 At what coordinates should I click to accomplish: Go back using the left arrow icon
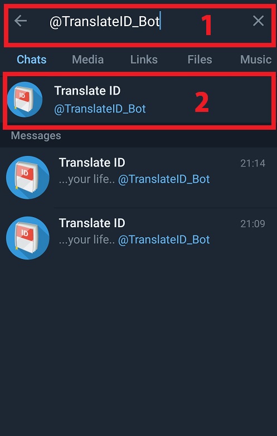pos(21,21)
